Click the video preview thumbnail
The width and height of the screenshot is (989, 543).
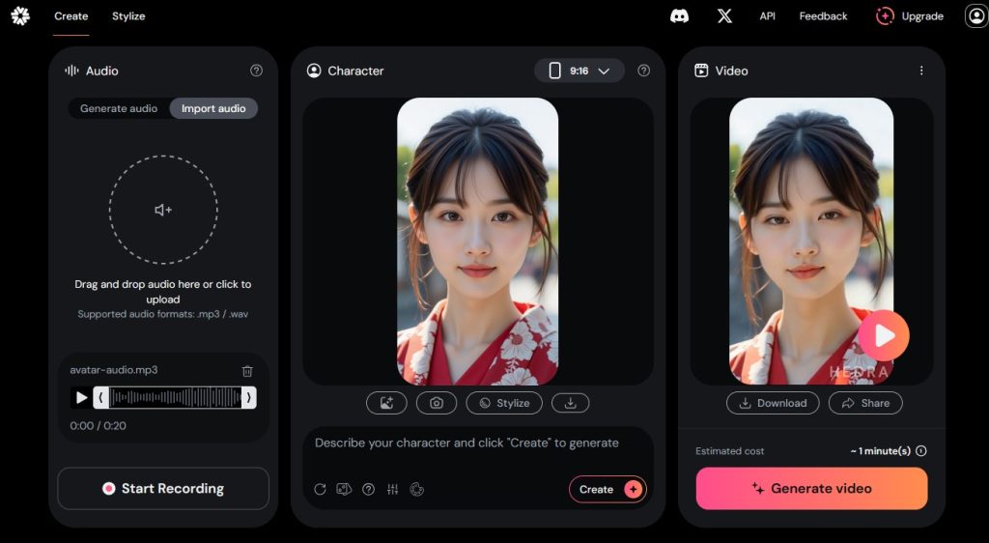click(x=811, y=241)
